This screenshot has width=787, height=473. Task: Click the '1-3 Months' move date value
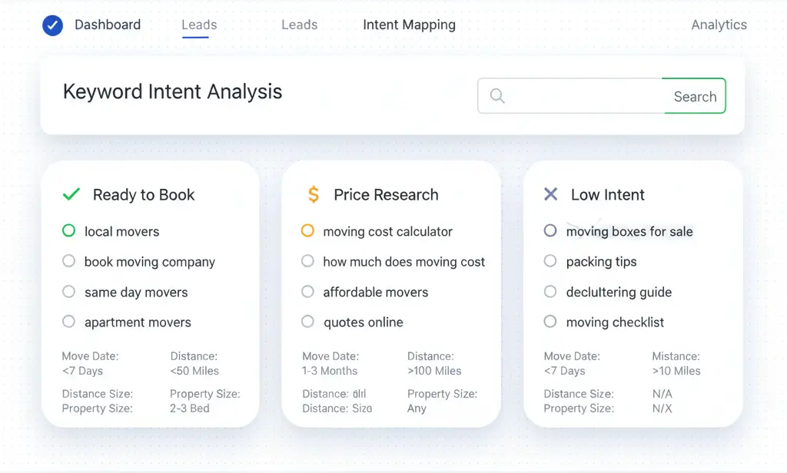pyautogui.click(x=329, y=371)
